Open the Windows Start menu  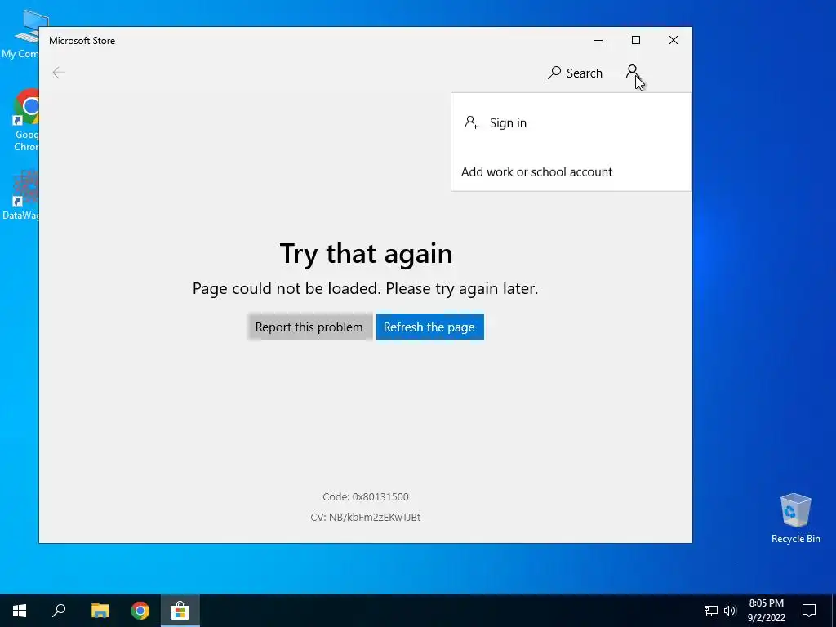(20, 611)
